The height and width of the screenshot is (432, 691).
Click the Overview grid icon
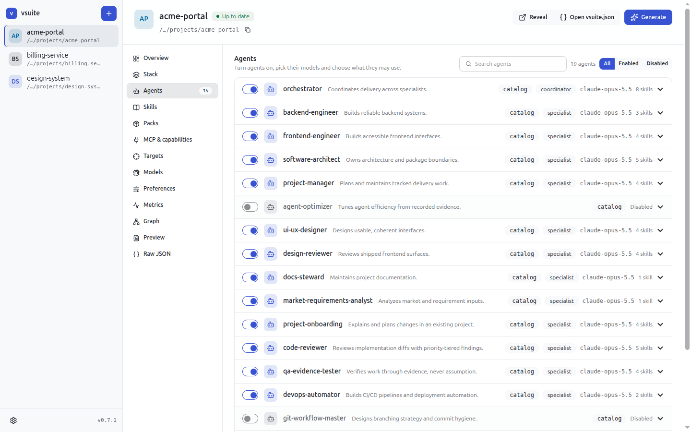(x=136, y=58)
